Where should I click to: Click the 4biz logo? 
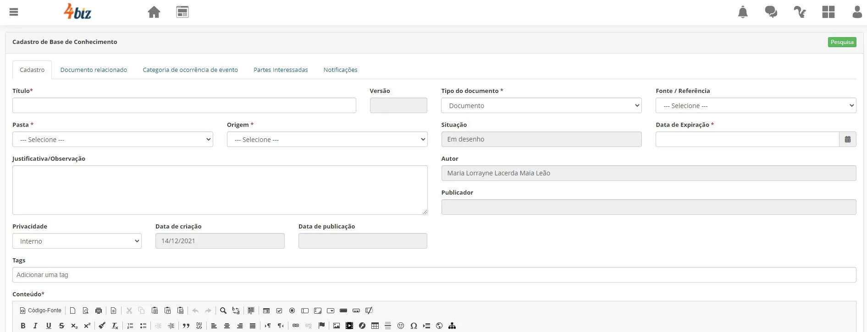pos(77,11)
